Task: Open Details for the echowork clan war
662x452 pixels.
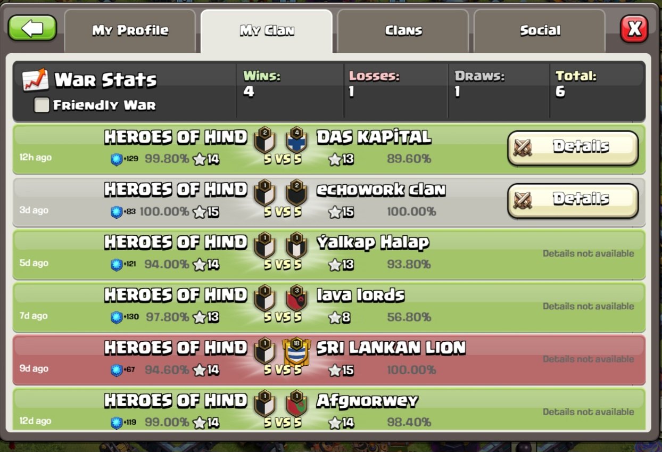Action: (x=573, y=200)
